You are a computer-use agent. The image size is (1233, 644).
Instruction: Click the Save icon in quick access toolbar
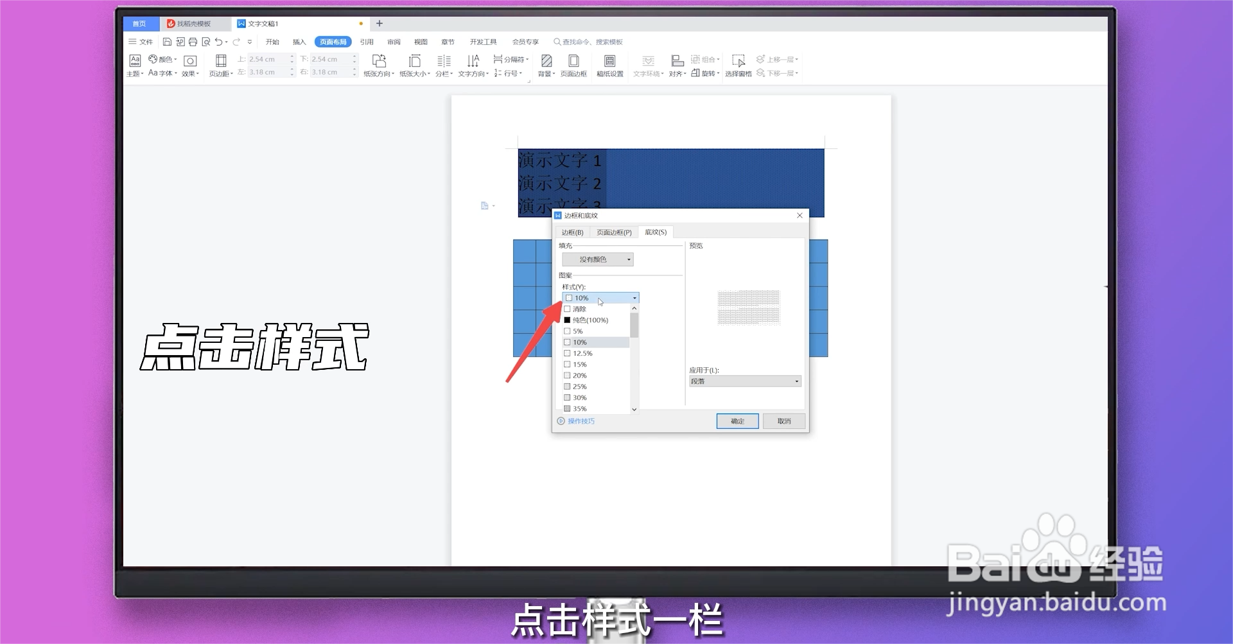167,42
